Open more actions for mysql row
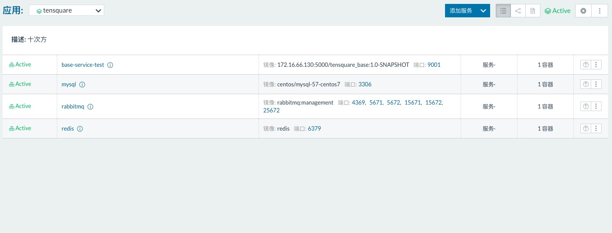612x233 pixels. (596, 84)
